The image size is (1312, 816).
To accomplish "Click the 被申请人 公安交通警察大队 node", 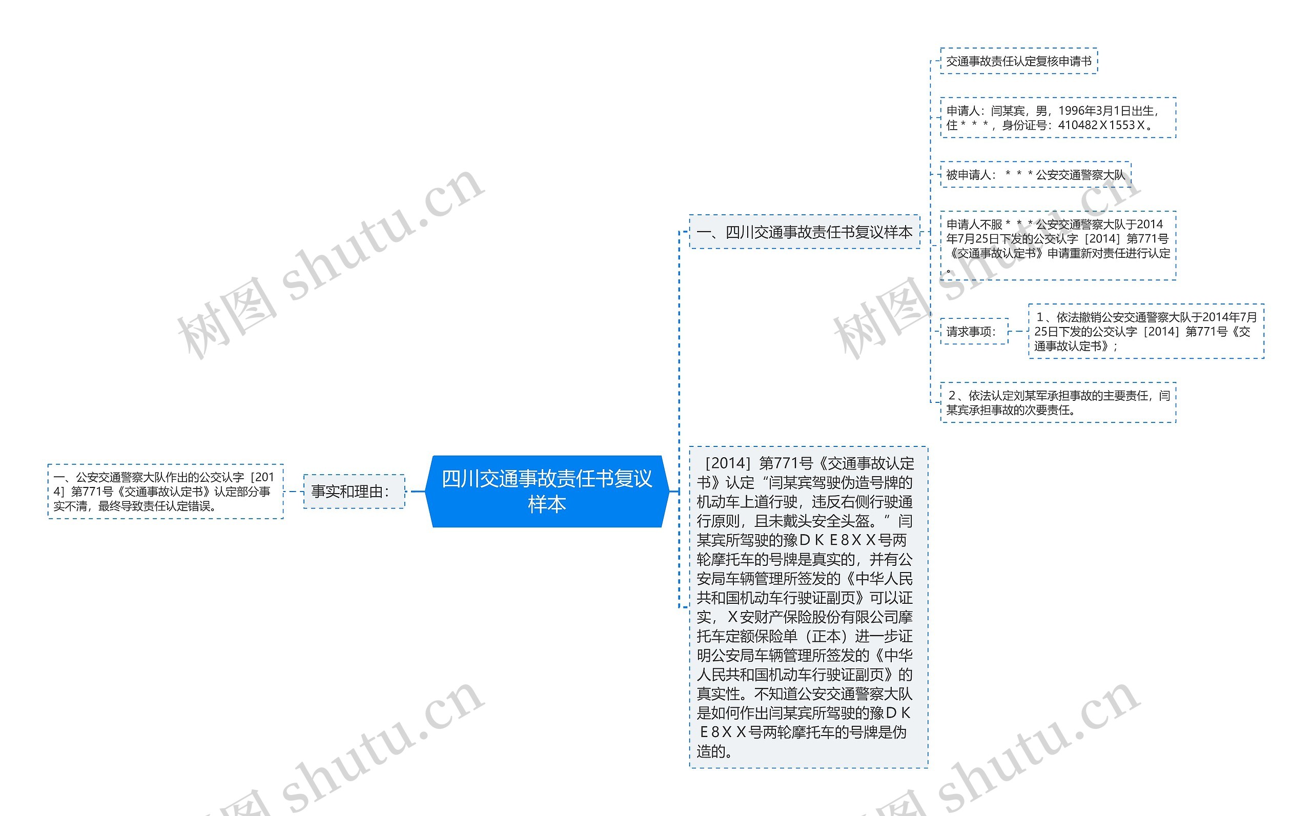I will coord(1035,174).
